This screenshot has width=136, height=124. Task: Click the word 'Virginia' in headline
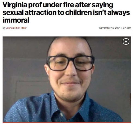pos(15,5)
